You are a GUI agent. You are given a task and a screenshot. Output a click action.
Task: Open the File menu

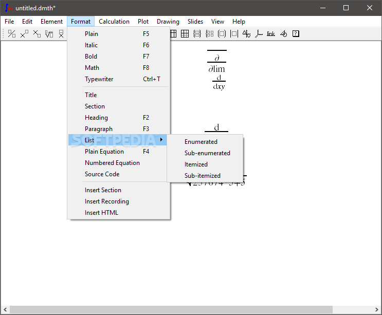(9, 22)
